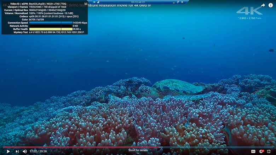Click the Color value bt709 / bt709

36,19
